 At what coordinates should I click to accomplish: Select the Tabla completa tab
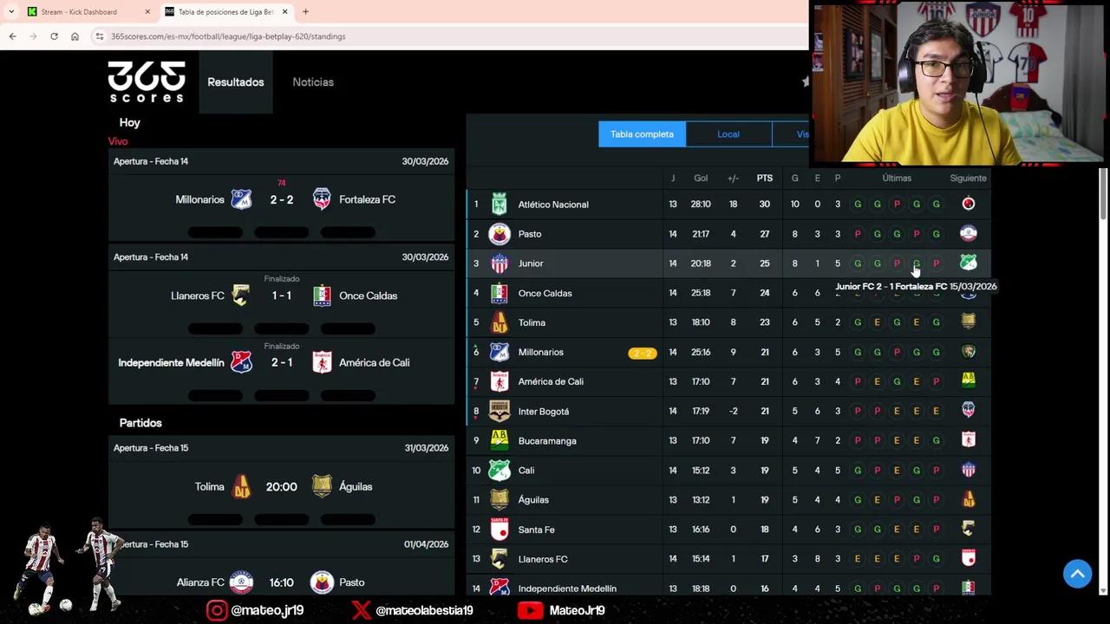point(642,134)
